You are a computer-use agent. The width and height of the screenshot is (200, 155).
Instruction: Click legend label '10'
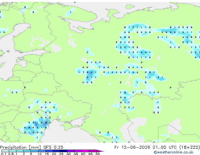click(x=39, y=154)
